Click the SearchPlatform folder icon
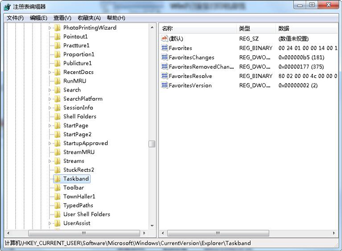 58,98
